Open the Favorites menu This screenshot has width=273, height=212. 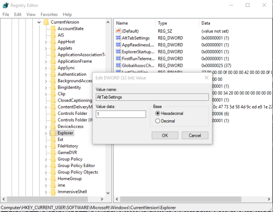pyautogui.click(x=49, y=15)
